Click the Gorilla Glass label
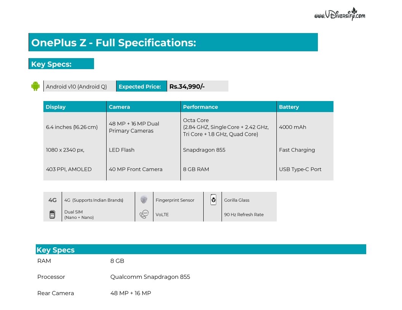 tap(237, 200)
